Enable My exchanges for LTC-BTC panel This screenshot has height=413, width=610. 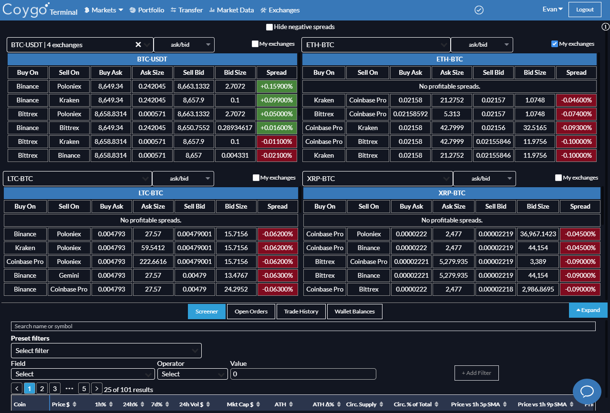coord(256,178)
